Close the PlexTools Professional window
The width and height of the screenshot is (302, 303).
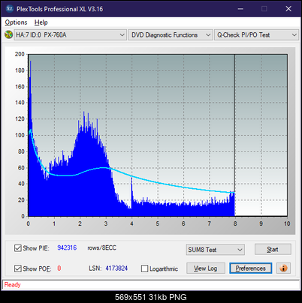pos(288,9)
